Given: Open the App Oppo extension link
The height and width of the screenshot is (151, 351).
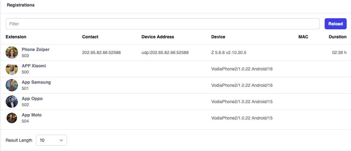Looking at the screenshot, I should 32,99.
